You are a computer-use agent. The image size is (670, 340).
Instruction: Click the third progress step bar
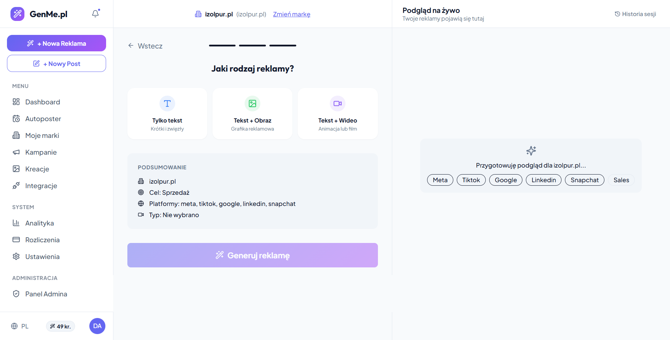pos(283,45)
